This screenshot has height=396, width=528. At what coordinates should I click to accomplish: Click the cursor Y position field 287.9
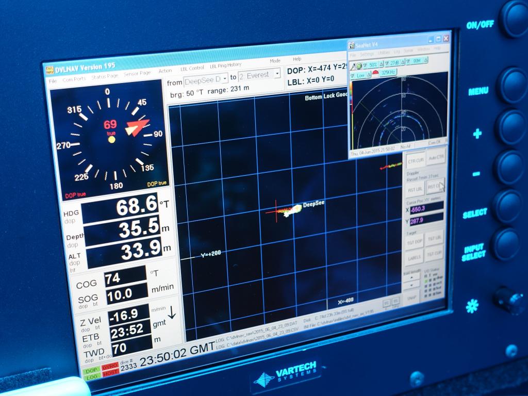click(x=426, y=220)
